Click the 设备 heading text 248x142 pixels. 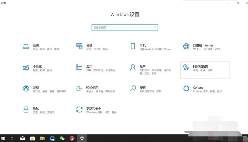(89, 45)
